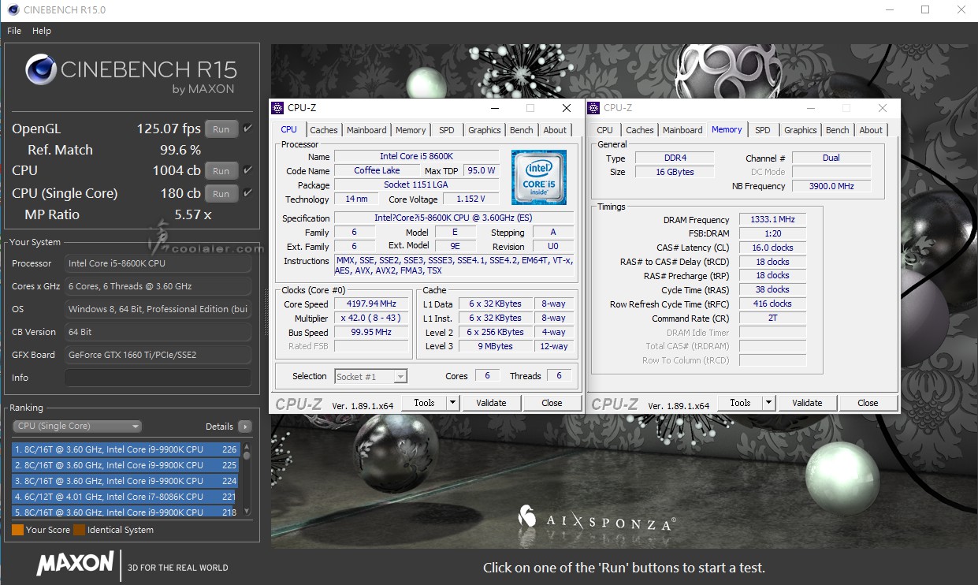Click the GFX Board field 'GeForce GTX 1660 Ti/PCIe/SSE2'
The width and height of the screenshot is (978, 585).
point(158,355)
